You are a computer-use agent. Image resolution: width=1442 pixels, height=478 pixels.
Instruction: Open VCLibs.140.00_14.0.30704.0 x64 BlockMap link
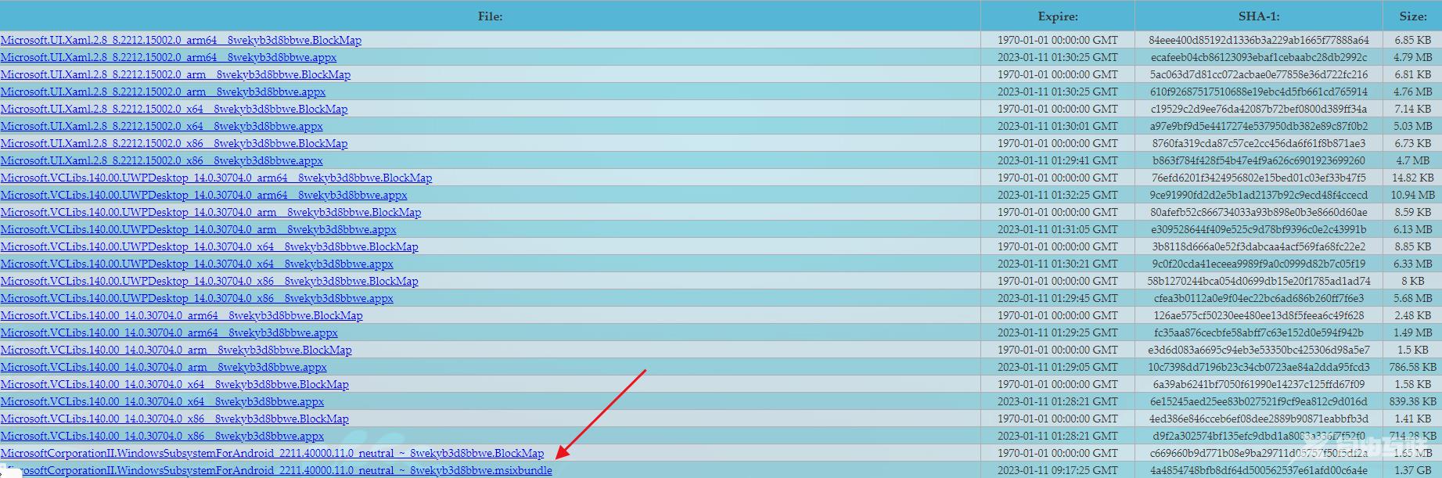174,384
